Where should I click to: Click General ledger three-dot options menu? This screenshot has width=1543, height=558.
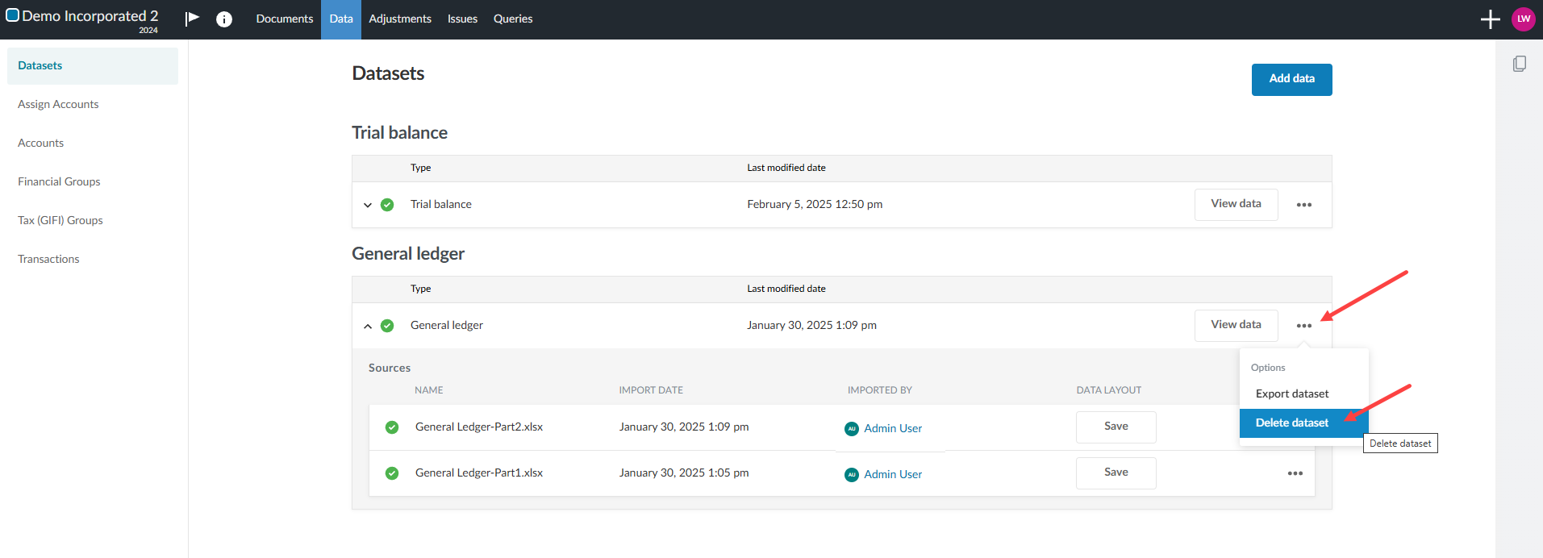tap(1303, 326)
